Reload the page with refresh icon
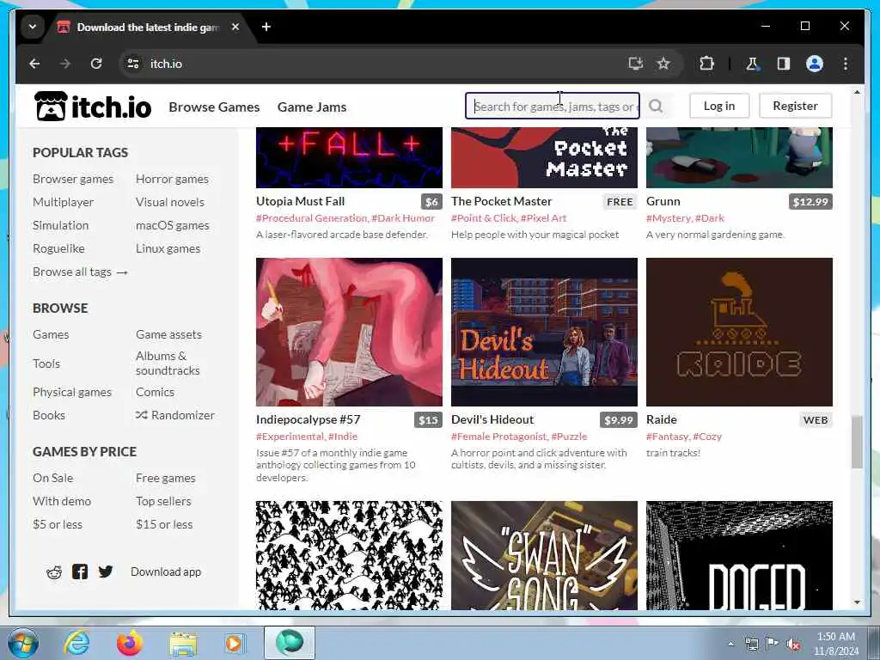The image size is (880, 660). tap(96, 64)
